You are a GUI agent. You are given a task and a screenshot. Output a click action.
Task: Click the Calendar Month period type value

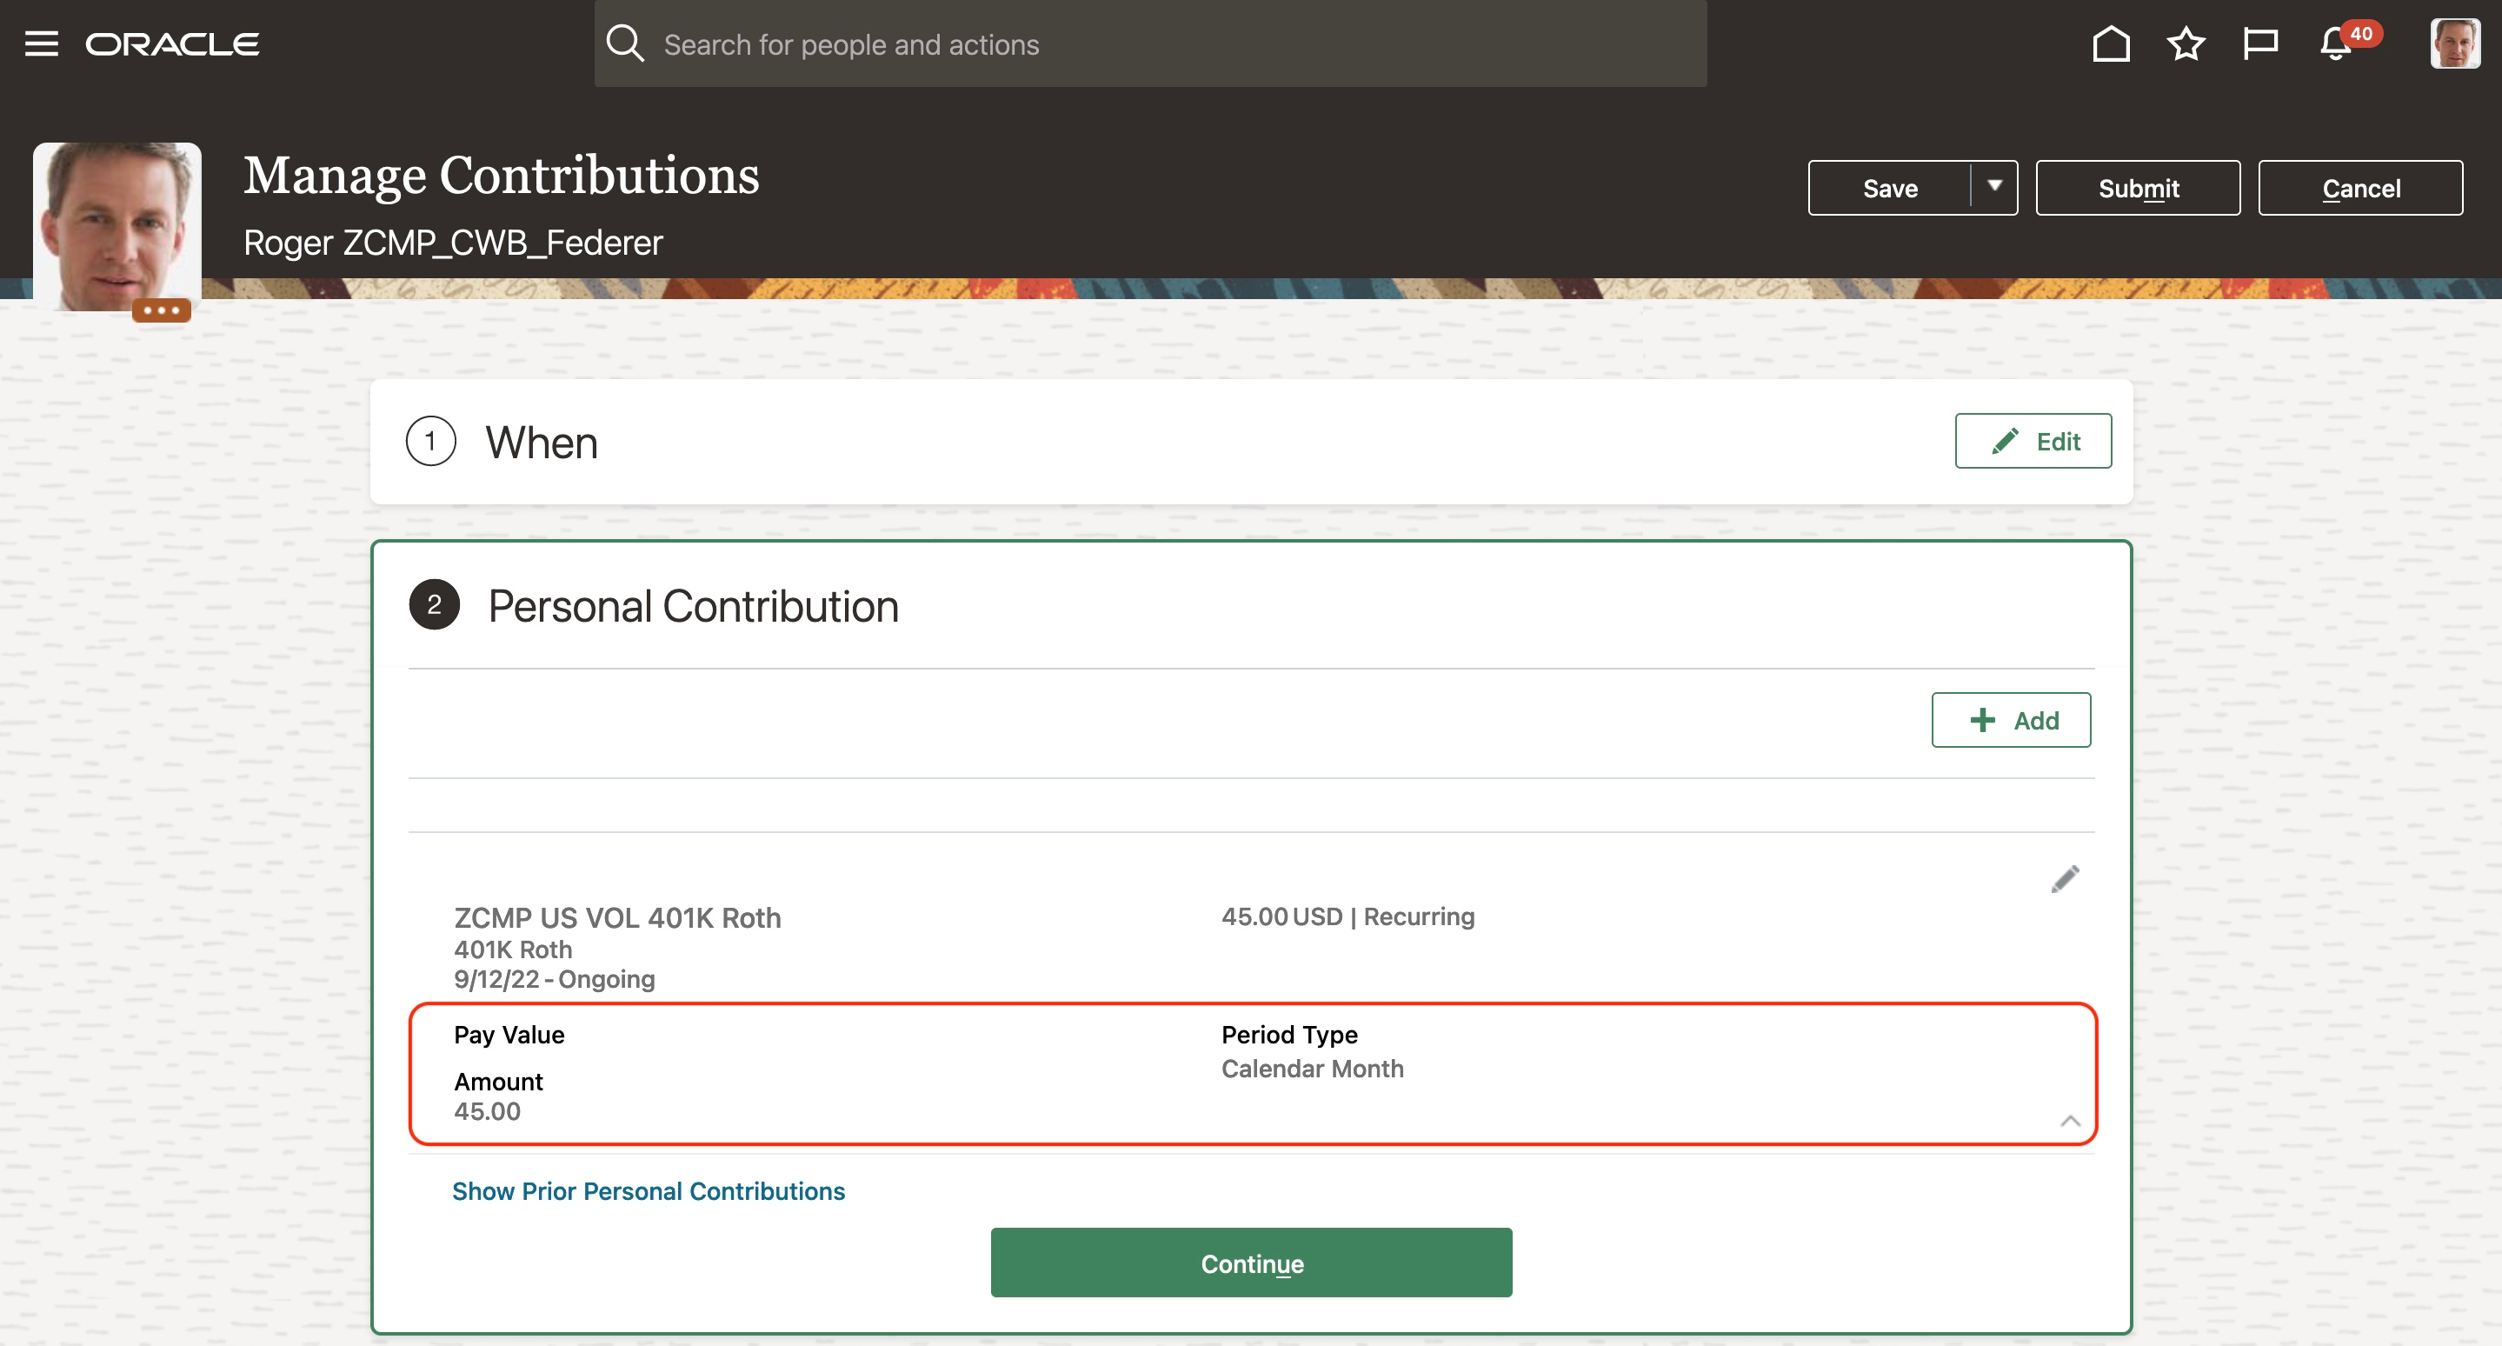[x=1312, y=1069]
